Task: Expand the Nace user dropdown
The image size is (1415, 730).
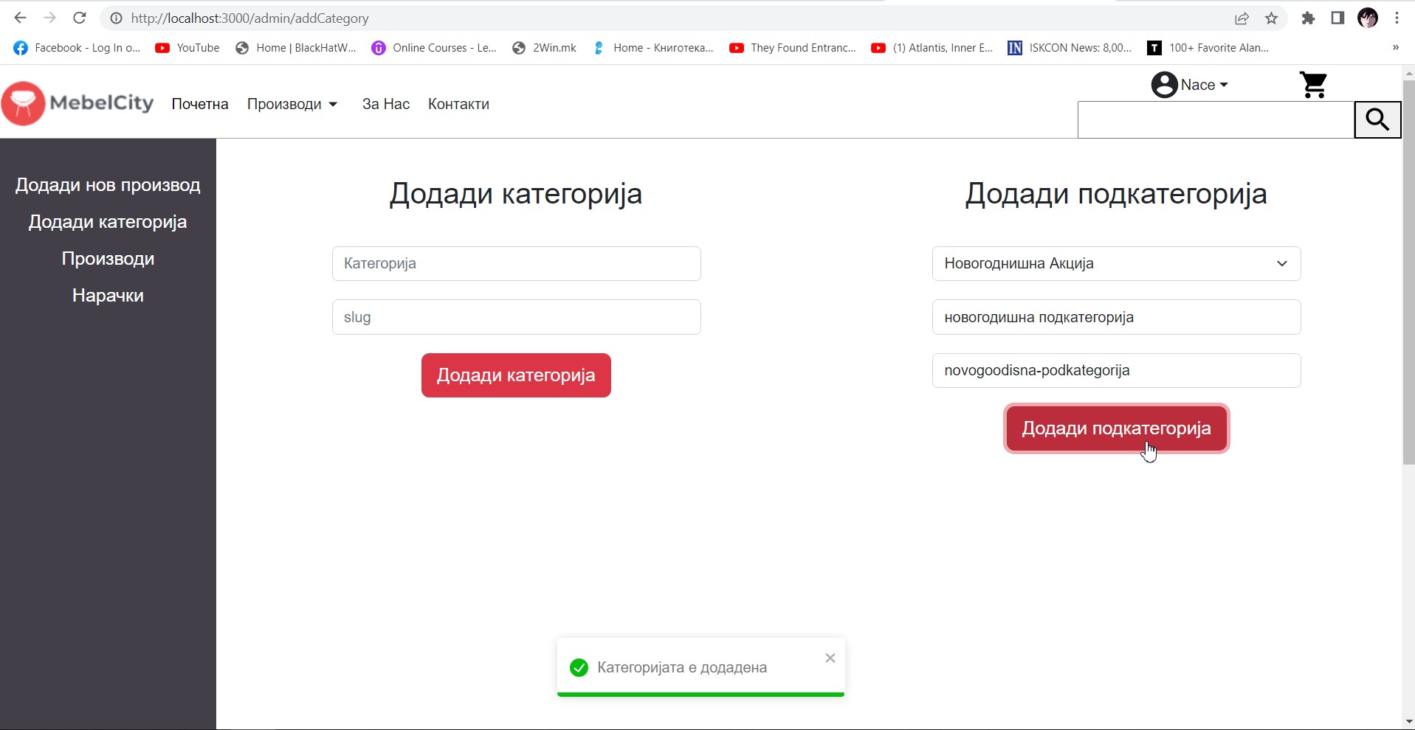Action: 1190,85
